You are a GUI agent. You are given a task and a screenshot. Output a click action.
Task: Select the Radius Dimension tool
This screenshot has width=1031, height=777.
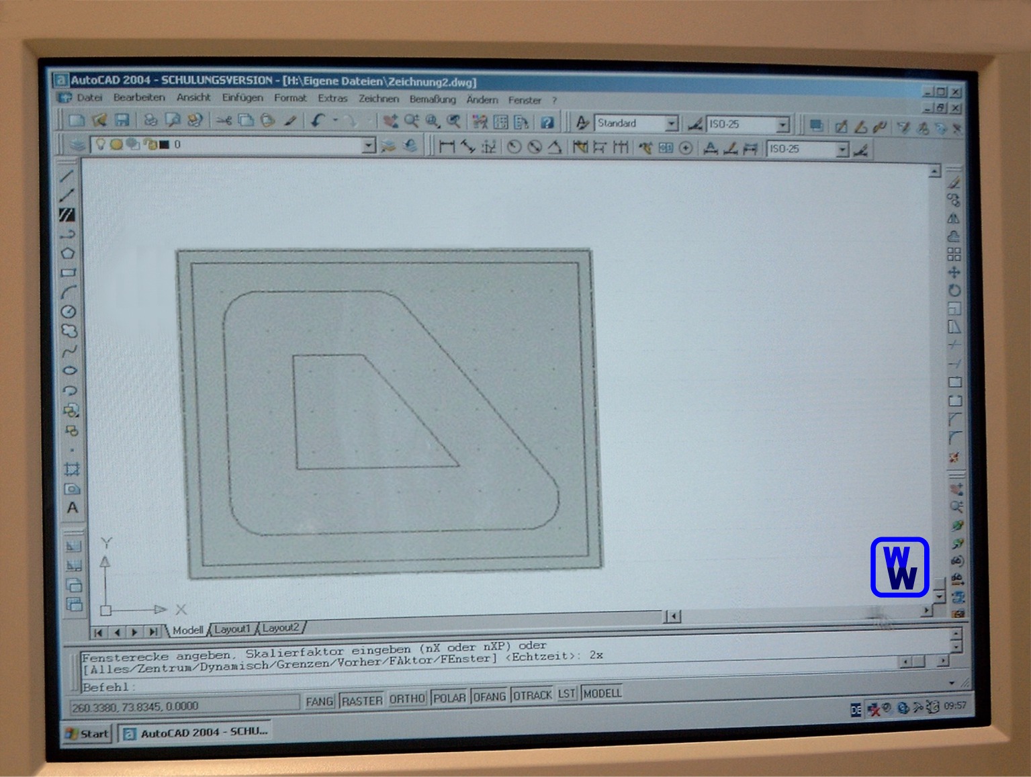tap(514, 147)
